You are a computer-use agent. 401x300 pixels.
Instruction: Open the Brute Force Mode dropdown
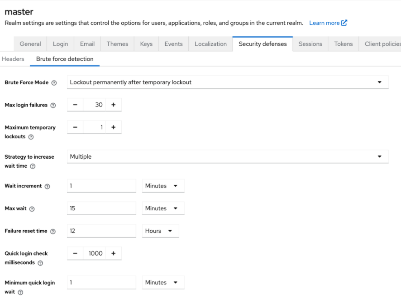(x=228, y=82)
